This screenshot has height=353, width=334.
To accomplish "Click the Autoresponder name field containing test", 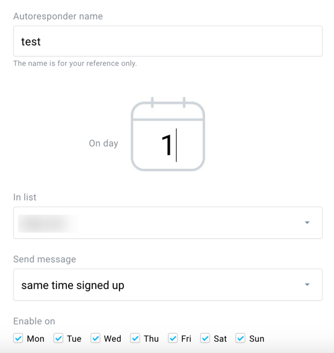I will point(168,41).
